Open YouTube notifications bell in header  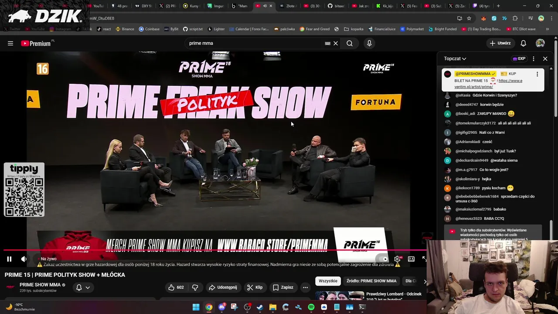click(523, 43)
